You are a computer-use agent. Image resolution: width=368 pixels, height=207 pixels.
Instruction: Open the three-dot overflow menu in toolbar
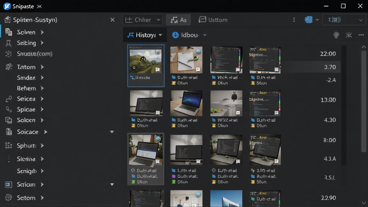coord(294,20)
